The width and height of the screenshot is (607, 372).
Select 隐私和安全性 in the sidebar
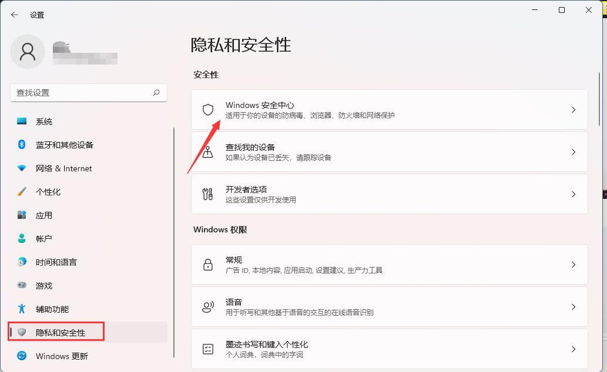[89, 332]
